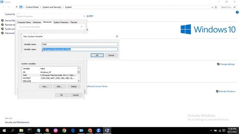Screen dimensions: 239x134
Task: Switch to the Remote tab
Action: coord(74,22)
